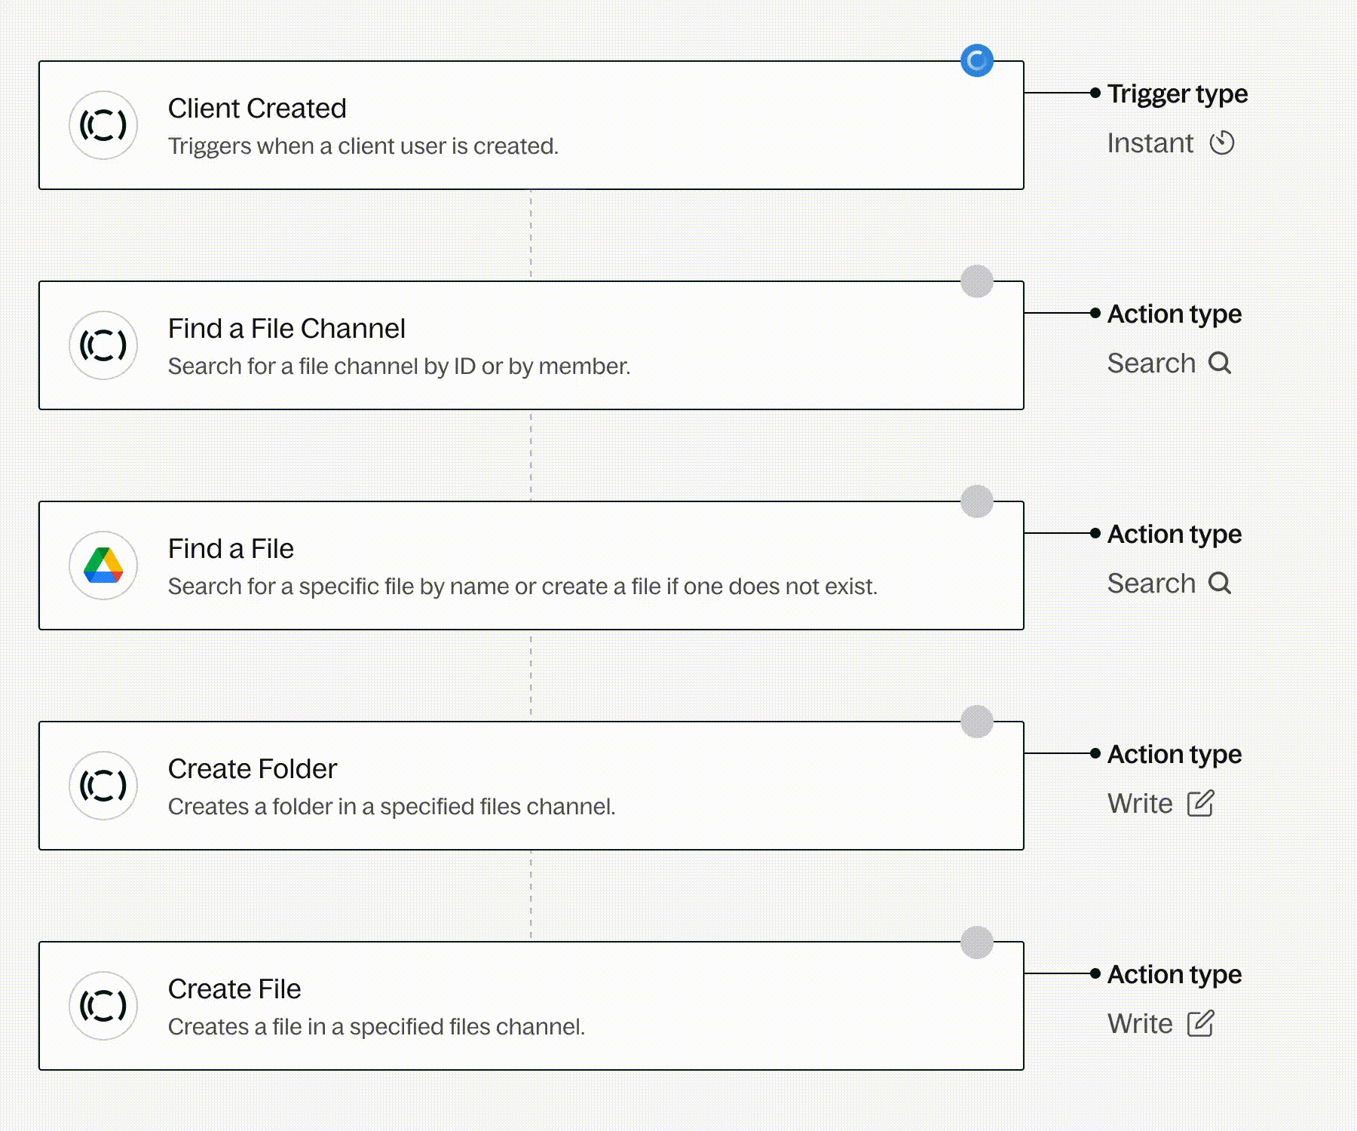Click the pencil icon beside Create File's Write

pyautogui.click(x=1200, y=1023)
